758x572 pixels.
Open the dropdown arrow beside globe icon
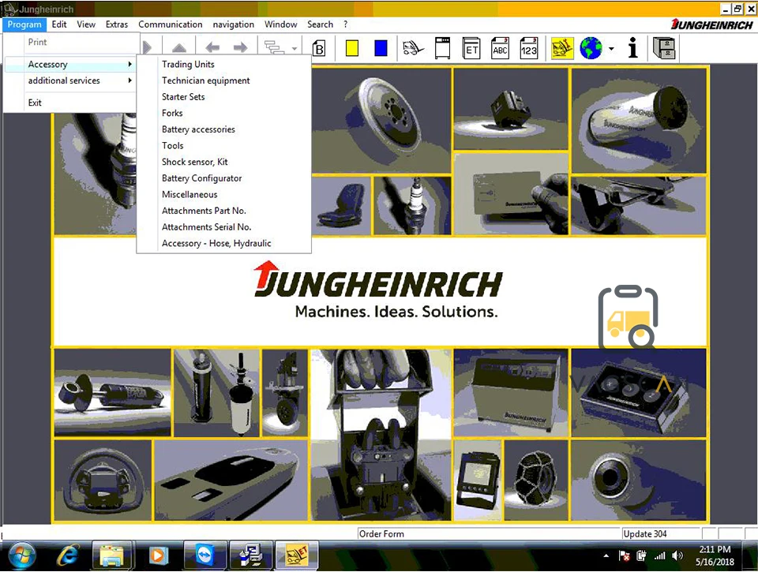tap(611, 48)
